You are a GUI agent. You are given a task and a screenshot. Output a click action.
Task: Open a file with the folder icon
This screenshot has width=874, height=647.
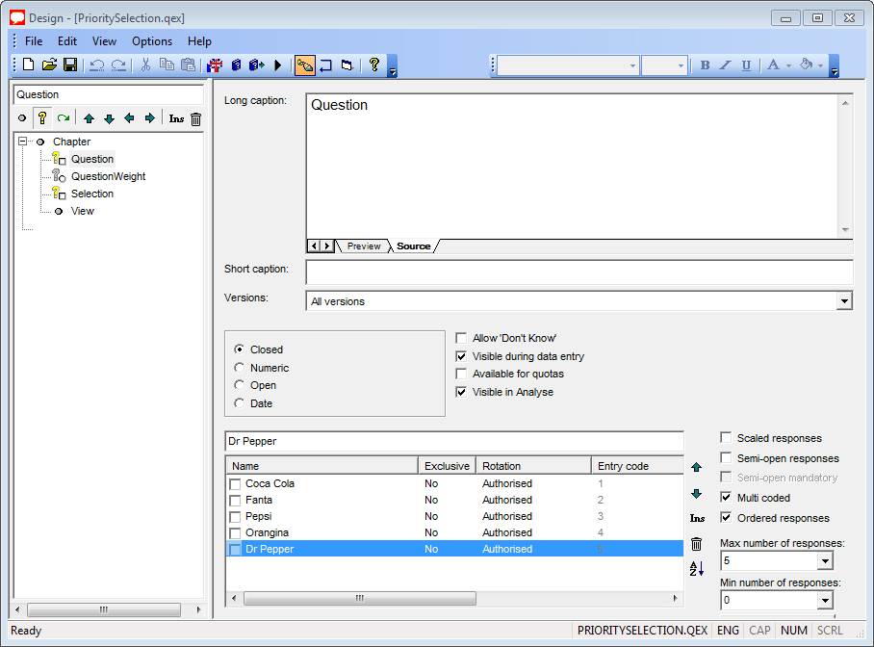(49, 65)
